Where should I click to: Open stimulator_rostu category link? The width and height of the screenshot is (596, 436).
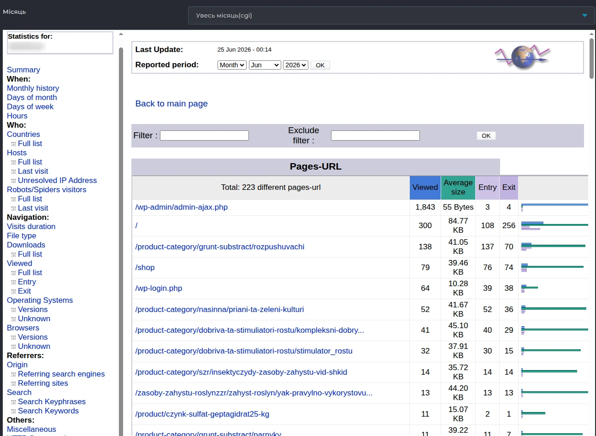243,351
